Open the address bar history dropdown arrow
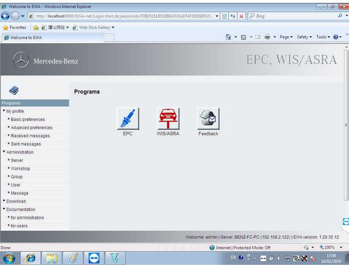The width and height of the screenshot is (349, 266). 217,16
